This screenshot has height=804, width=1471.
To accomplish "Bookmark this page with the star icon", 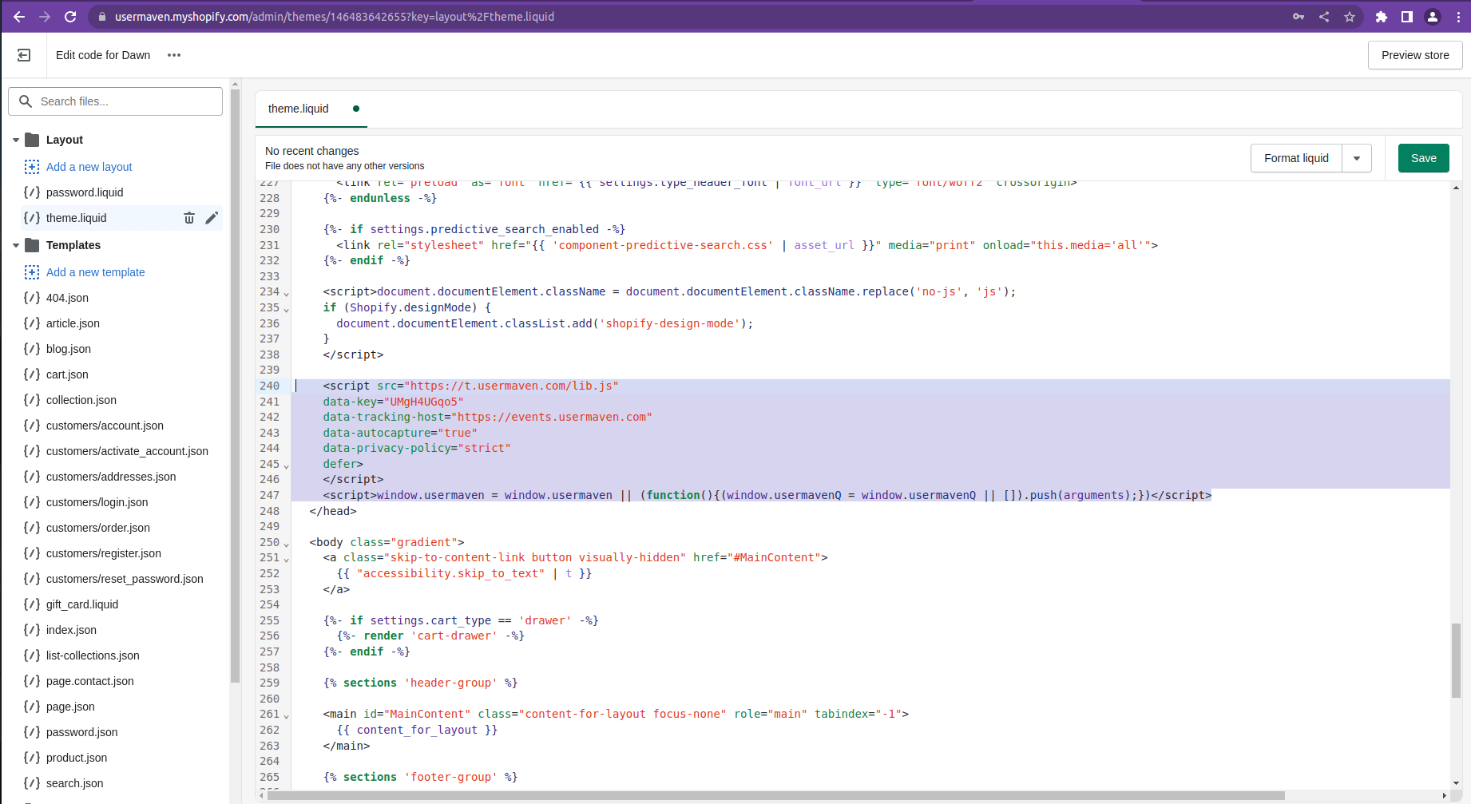I will point(1350,17).
